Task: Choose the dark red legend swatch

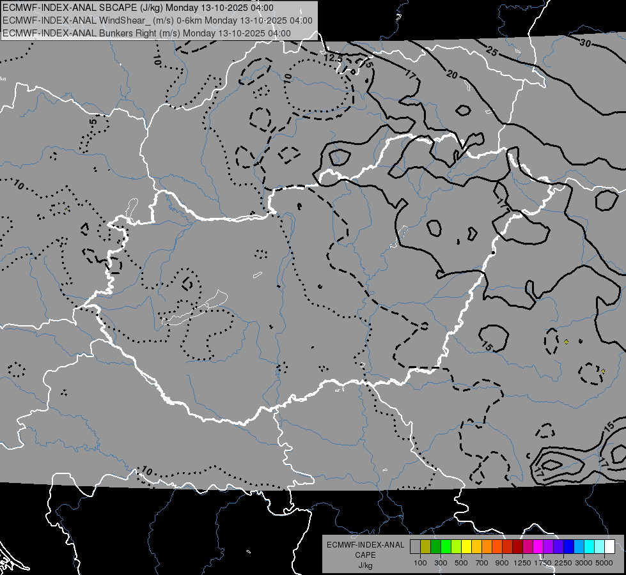Action: (518, 546)
